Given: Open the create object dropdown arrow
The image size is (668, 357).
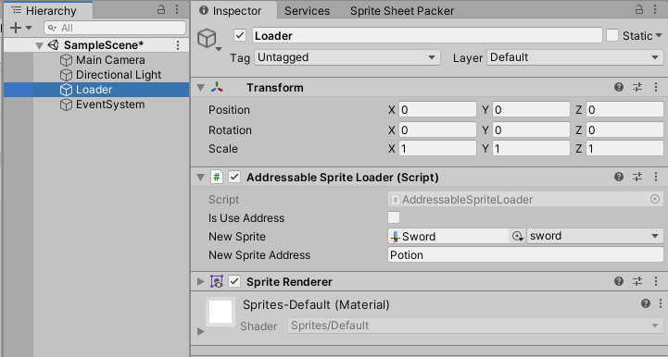Looking at the screenshot, I should [29, 28].
